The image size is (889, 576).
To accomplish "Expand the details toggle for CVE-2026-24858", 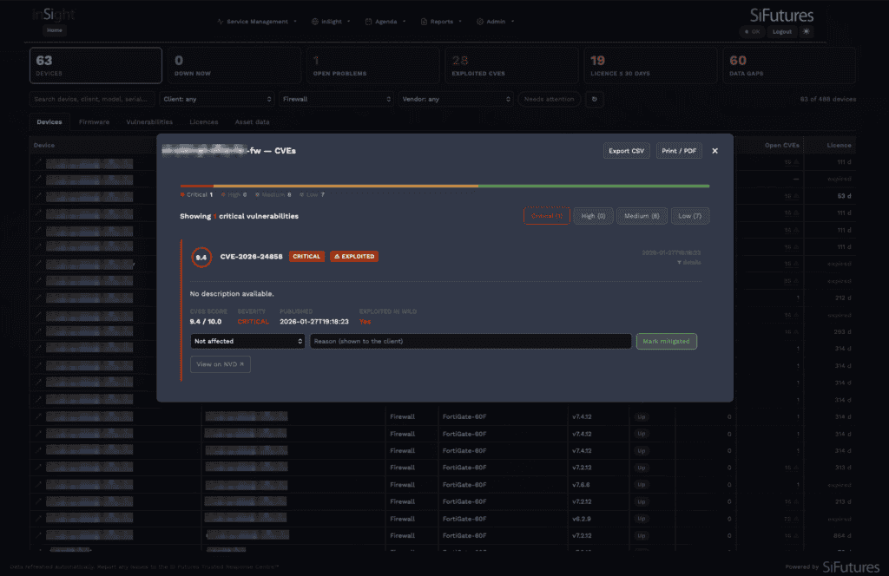I will pyautogui.click(x=688, y=263).
